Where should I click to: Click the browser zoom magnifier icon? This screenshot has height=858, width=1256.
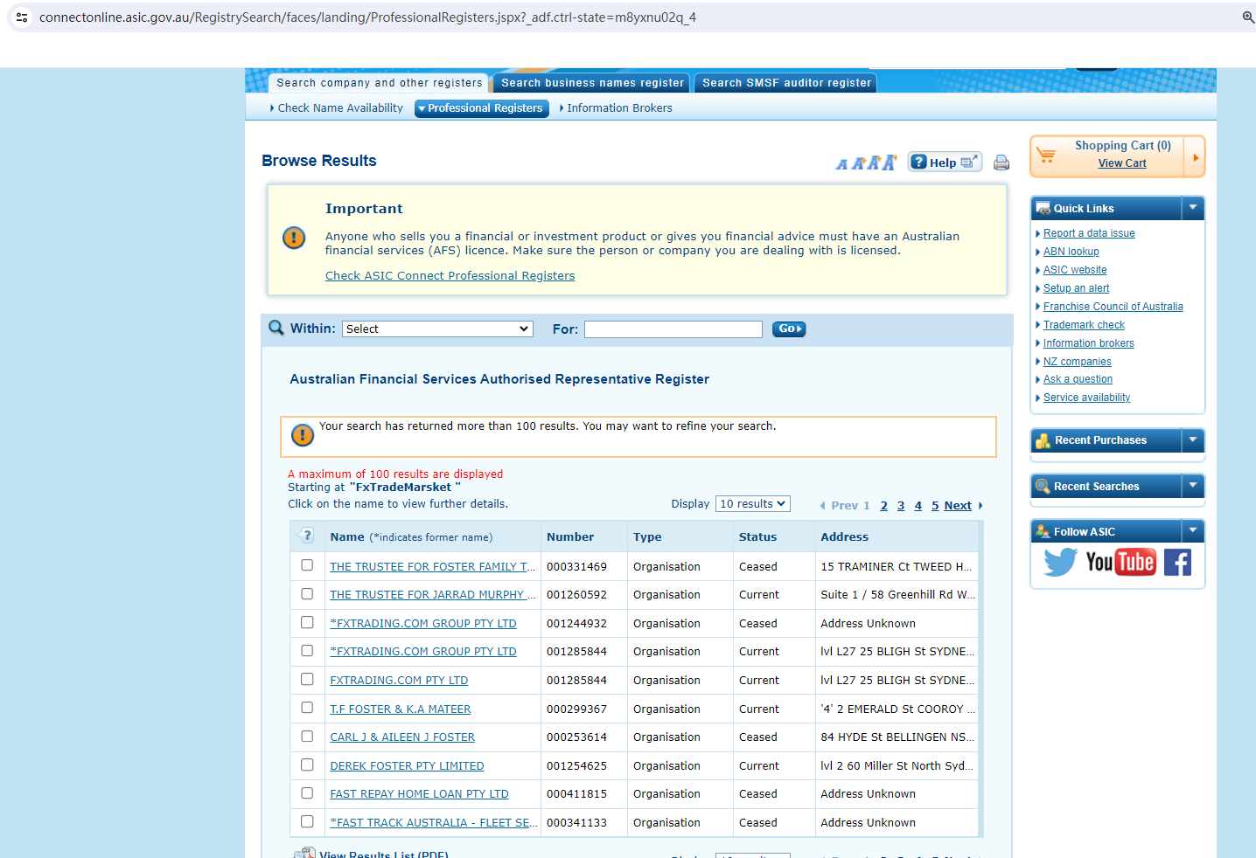tap(1248, 17)
